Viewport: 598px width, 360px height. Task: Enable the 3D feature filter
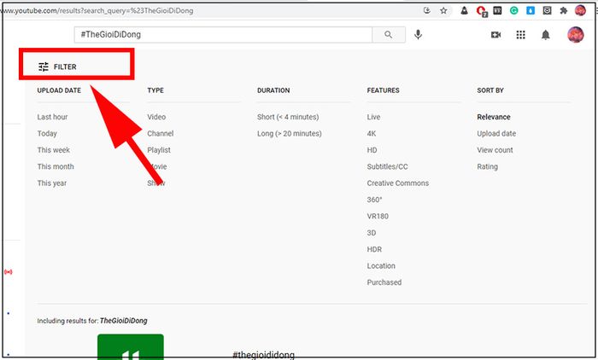point(372,233)
